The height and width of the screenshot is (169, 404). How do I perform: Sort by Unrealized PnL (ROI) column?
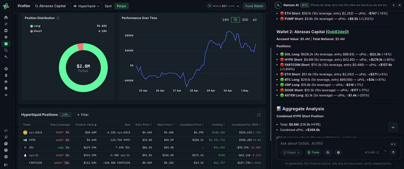[x=246, y=125]
